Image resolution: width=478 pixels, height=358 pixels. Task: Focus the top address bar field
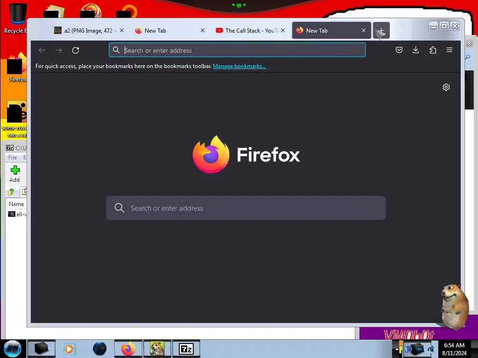(237, 50)
